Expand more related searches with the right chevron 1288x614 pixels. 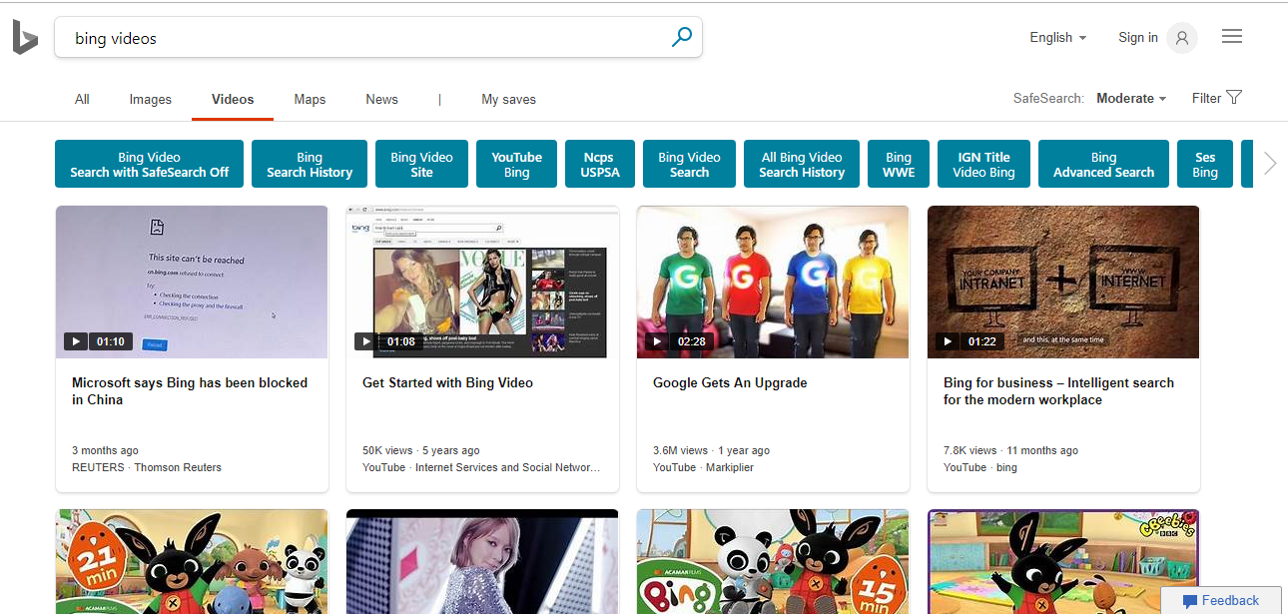[x=1269, y=163]
